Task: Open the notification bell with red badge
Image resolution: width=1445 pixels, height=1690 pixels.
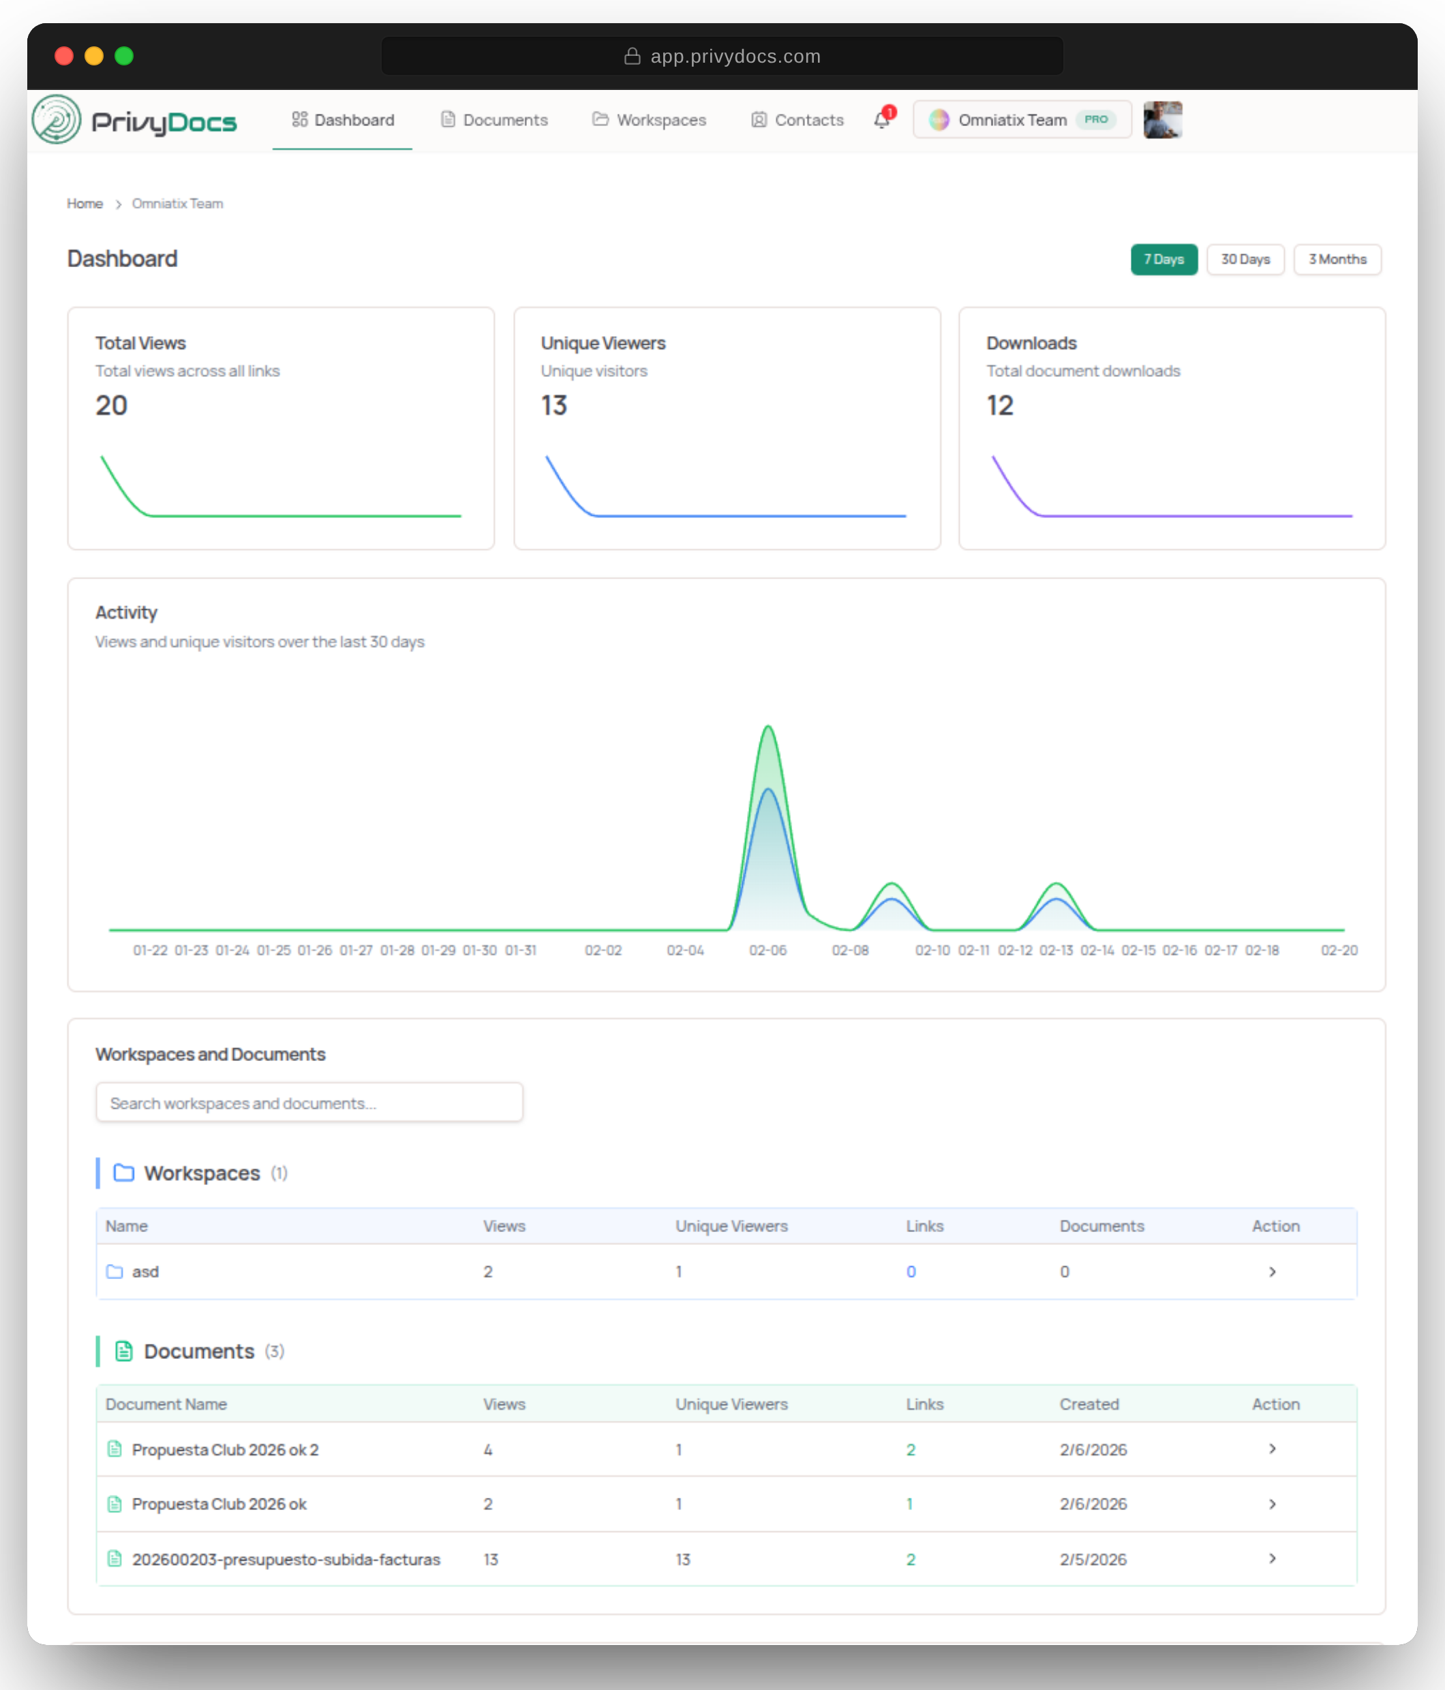Action: (881, 120)
